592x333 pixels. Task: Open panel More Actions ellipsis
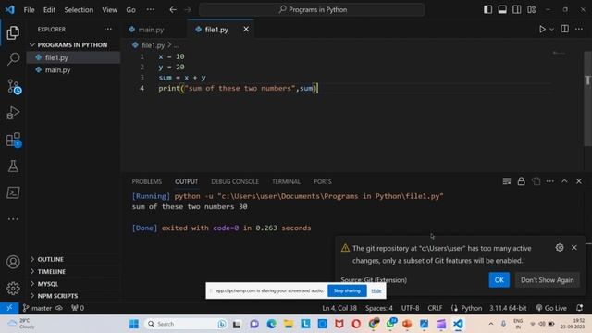click(x=550, y=181)
